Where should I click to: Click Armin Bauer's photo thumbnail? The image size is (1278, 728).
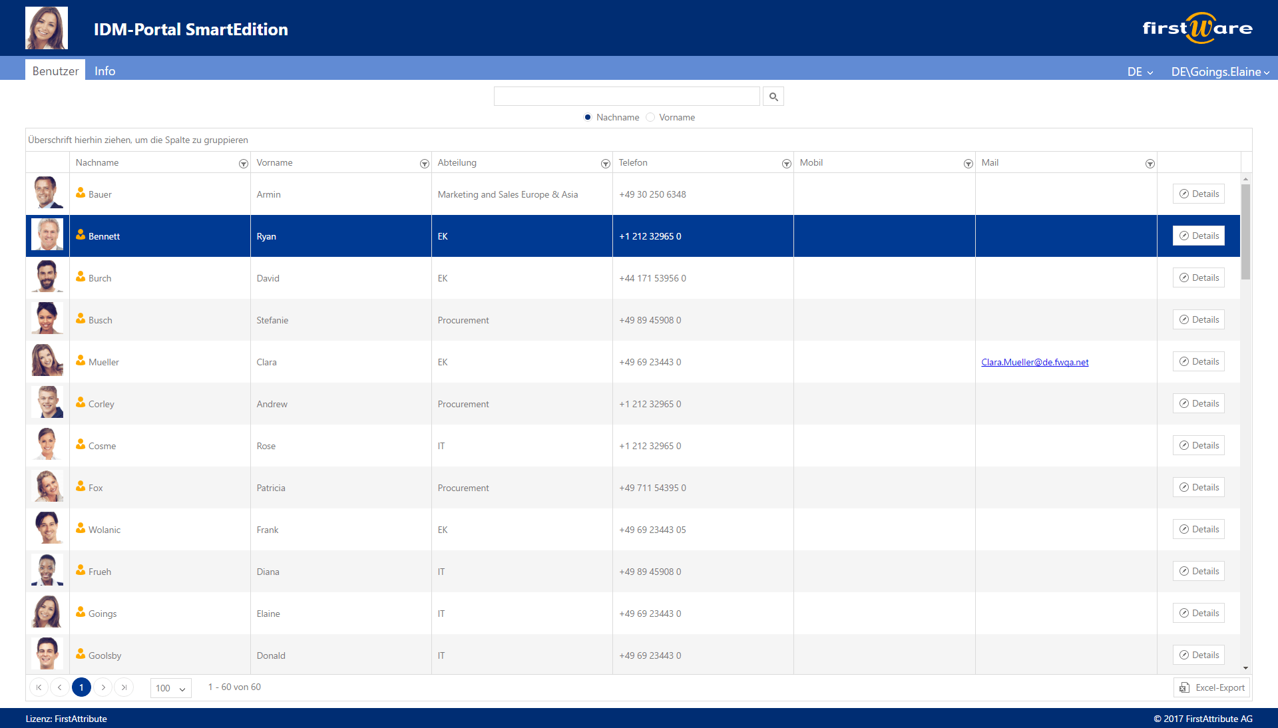47,192
